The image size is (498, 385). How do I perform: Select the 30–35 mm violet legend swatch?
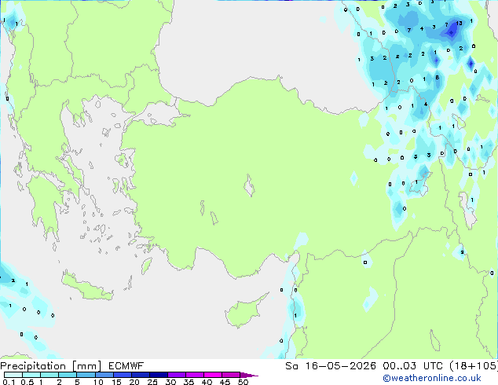(177, 375)
